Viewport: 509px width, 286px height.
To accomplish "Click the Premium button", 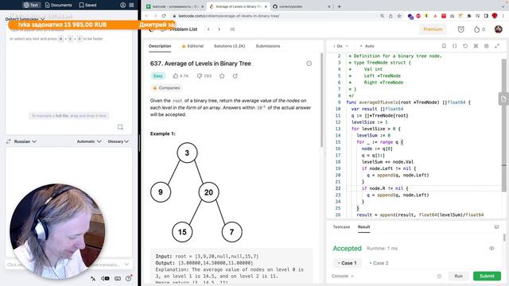I will click(433, 29).
